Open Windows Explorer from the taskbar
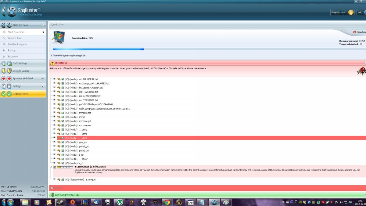The width and height of the screenshot is (366, 206). pos(25,202)
